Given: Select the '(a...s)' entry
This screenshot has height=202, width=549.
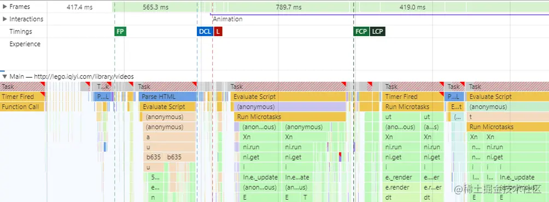Looking at the screenshot, I should tap(433, 127).
